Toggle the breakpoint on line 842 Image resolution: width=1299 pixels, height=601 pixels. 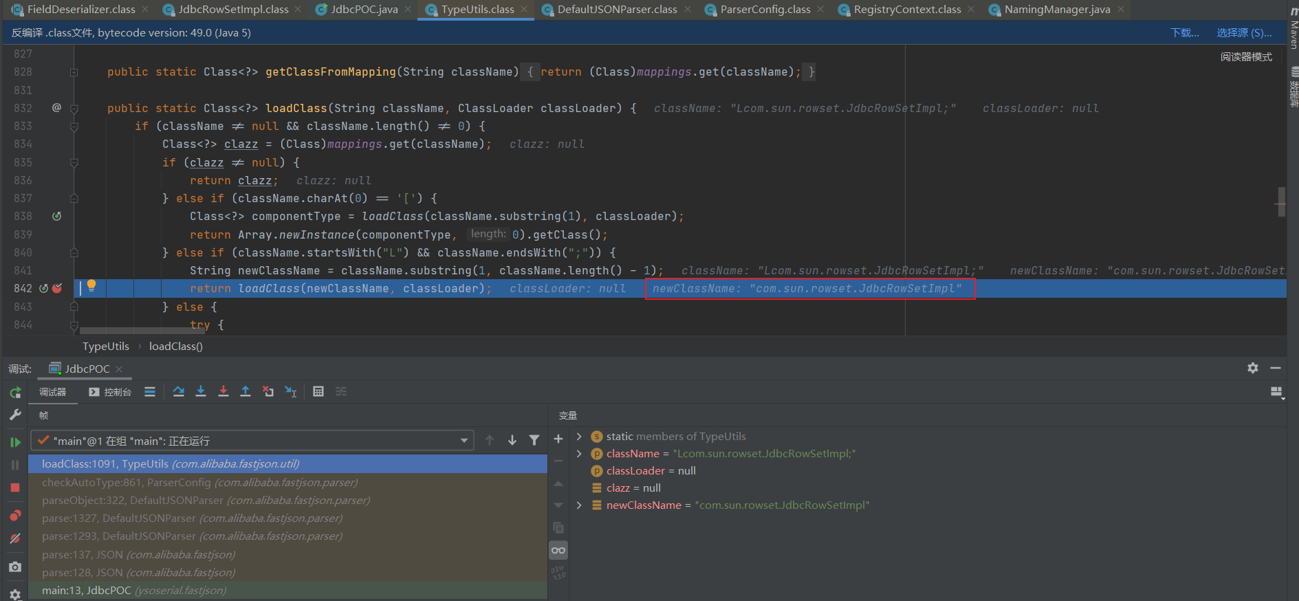[57, 289]
